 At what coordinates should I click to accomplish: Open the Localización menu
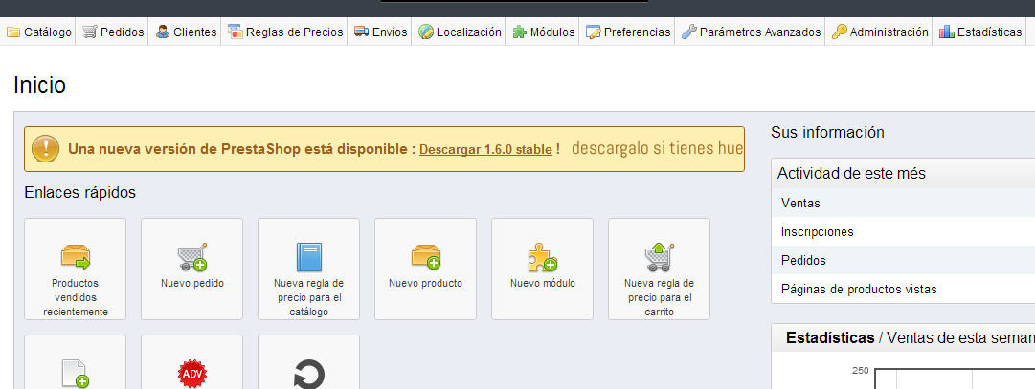[x=459, y=32]
